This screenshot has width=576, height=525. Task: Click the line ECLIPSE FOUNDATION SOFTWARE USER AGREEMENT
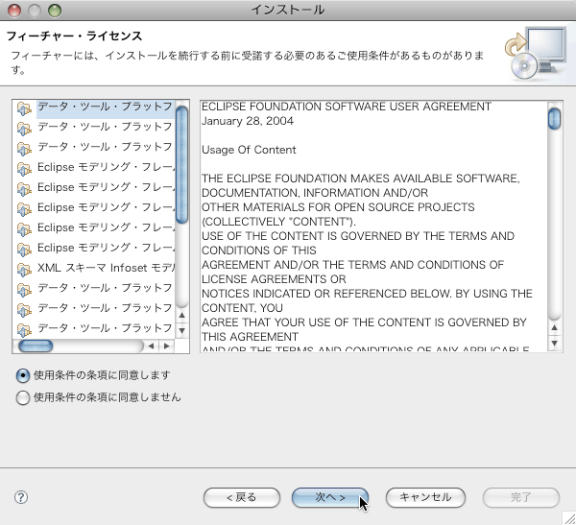tap(346, 107)
